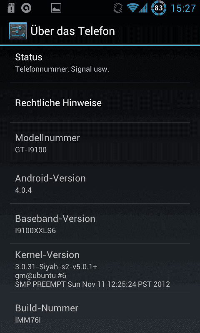
Task: Tap the Modellnummer row
Action: [100, 143]
